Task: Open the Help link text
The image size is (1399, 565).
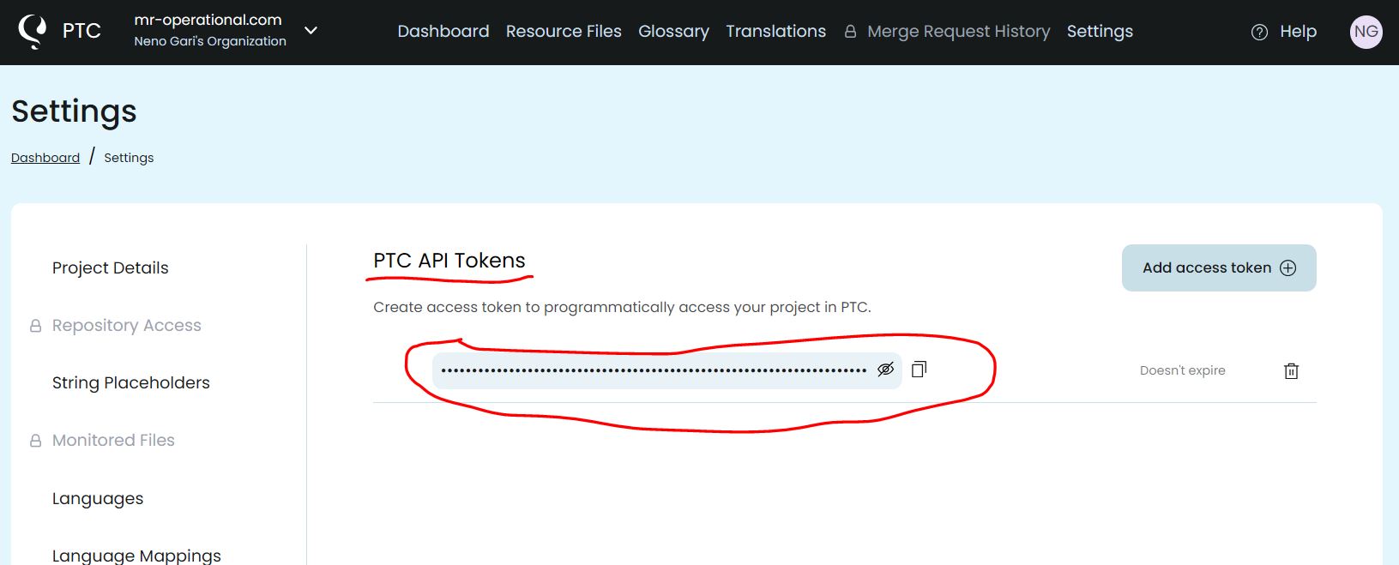Action: pyautogui.click(x=1298, y=32)
